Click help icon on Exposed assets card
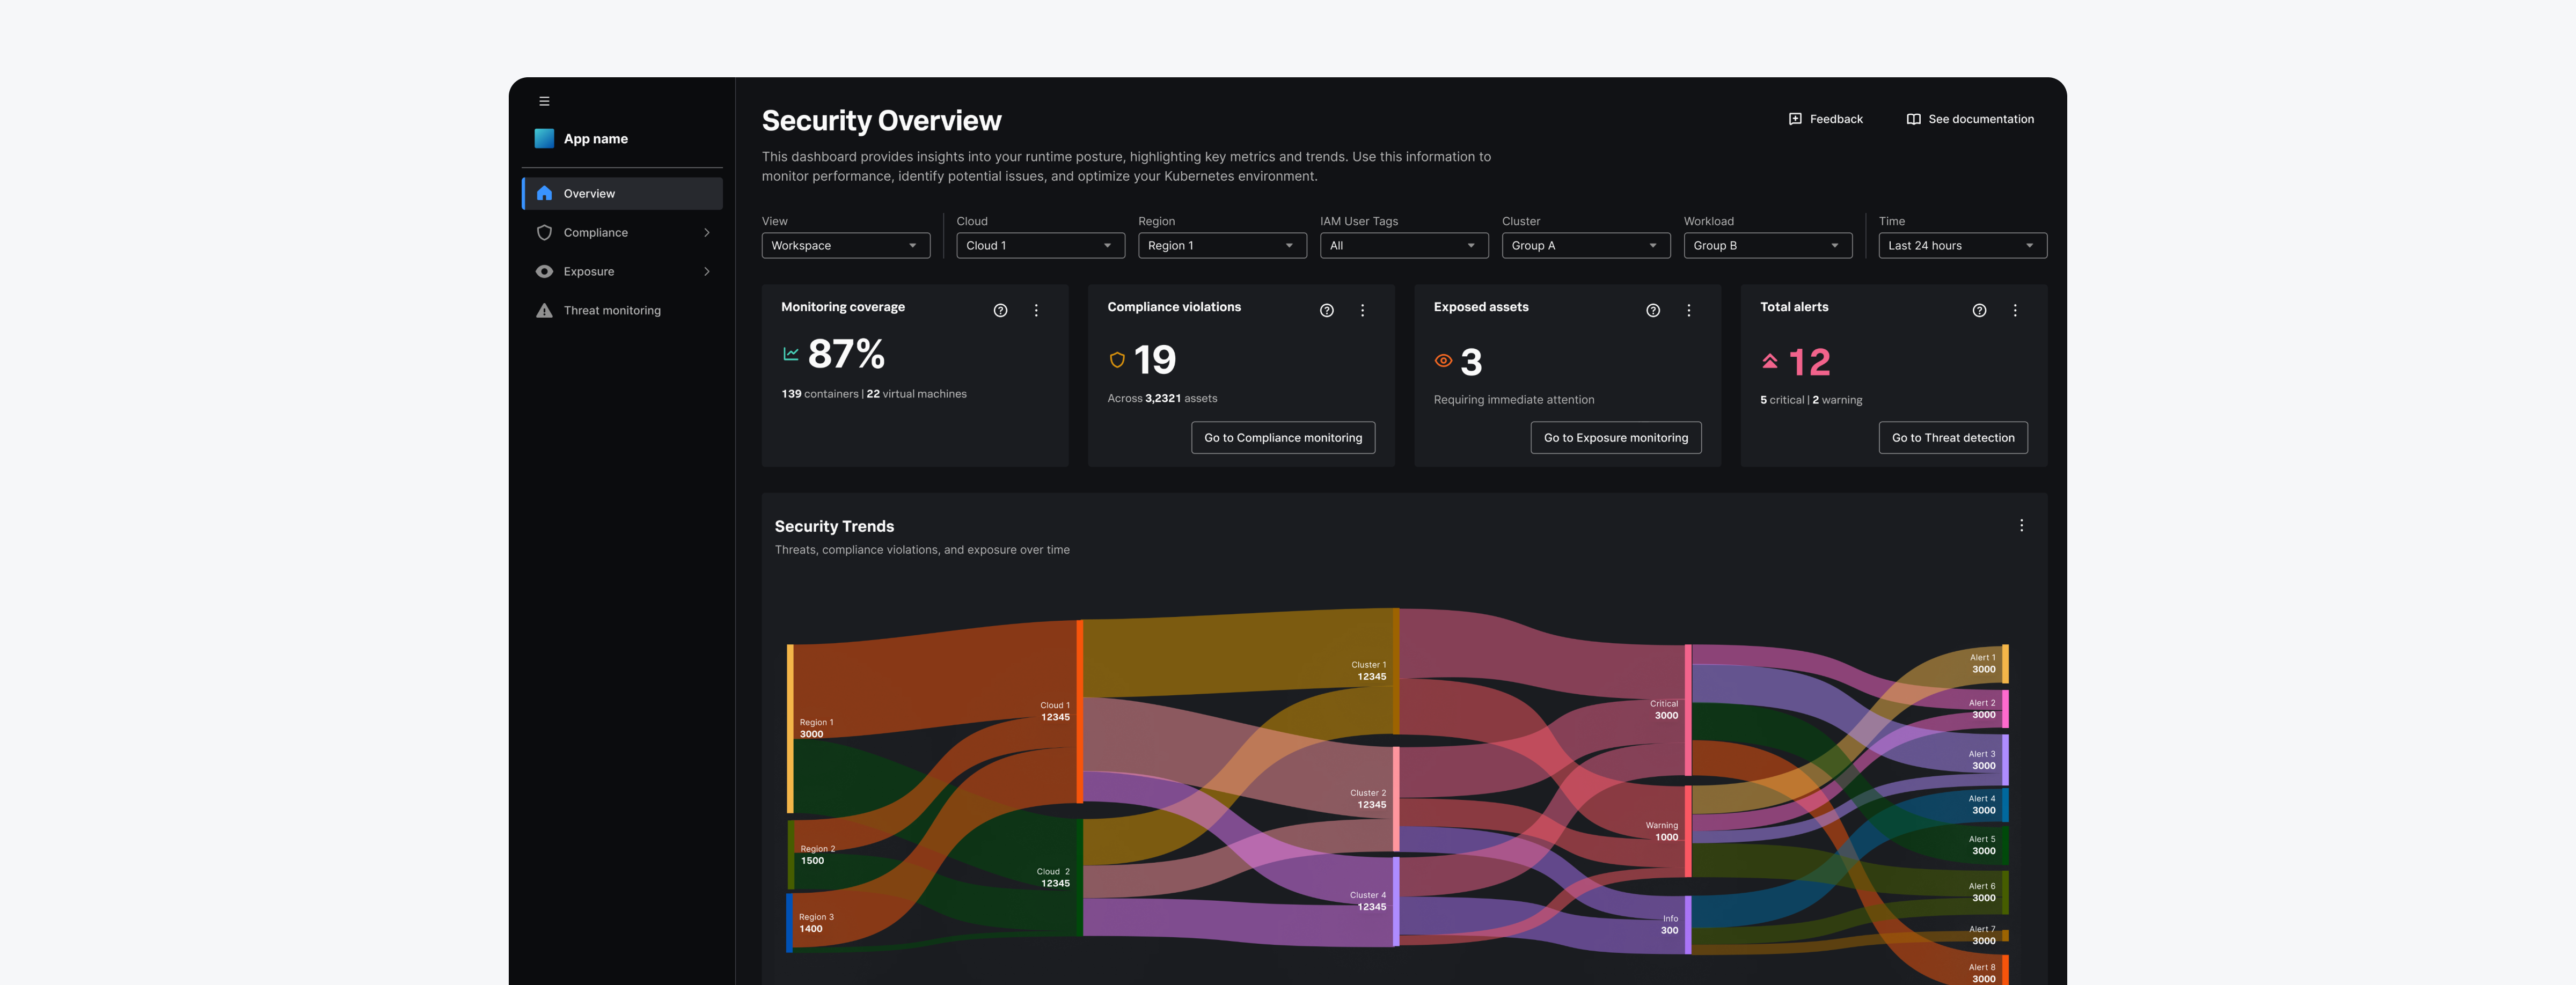The width and height of the screenshot is (2576, 985). pos(1652,310)
